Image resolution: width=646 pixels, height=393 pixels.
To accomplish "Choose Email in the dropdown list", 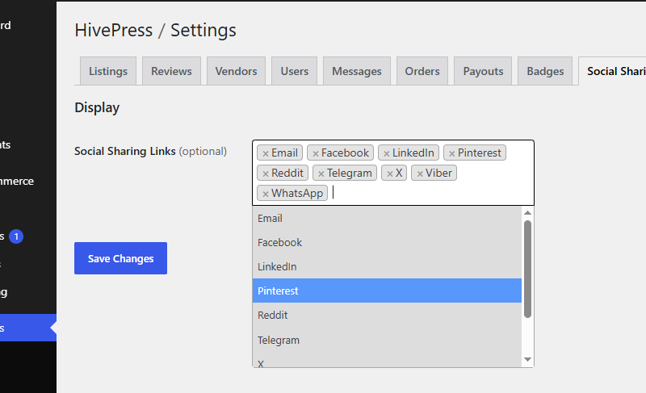I will click(387, 218).
